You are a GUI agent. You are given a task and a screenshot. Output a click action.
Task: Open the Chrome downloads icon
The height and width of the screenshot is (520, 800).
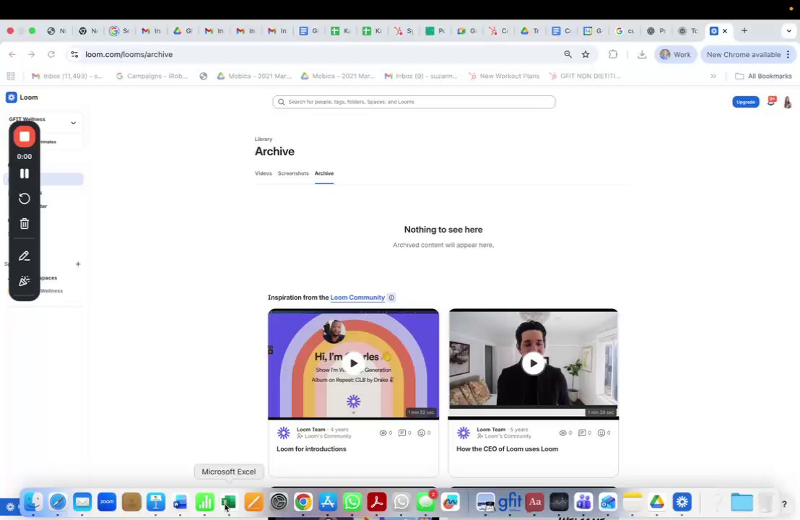[642, 54]
